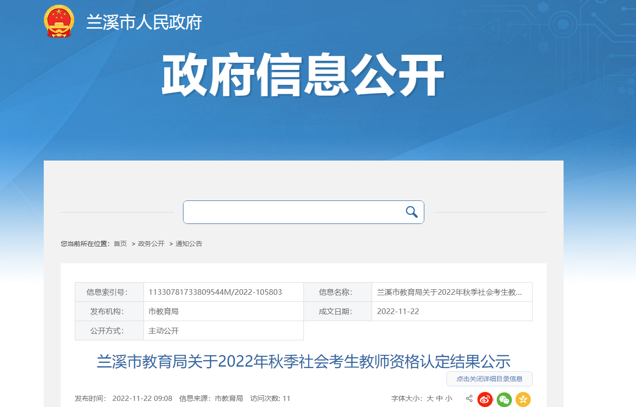Click the 政府信息公开 banner heading
636x407 pixels.
click(303, 75)
